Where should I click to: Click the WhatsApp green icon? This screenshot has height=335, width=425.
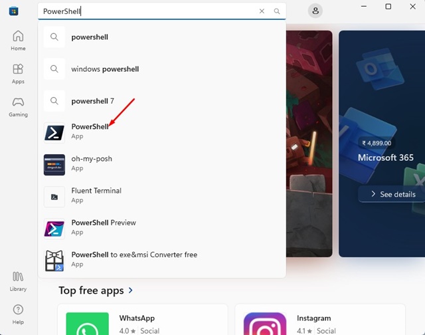(x=87, y=324)
